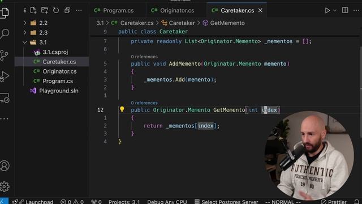
Task: Click the lightbulb quick-fix icon
Action: click(122, 109)
